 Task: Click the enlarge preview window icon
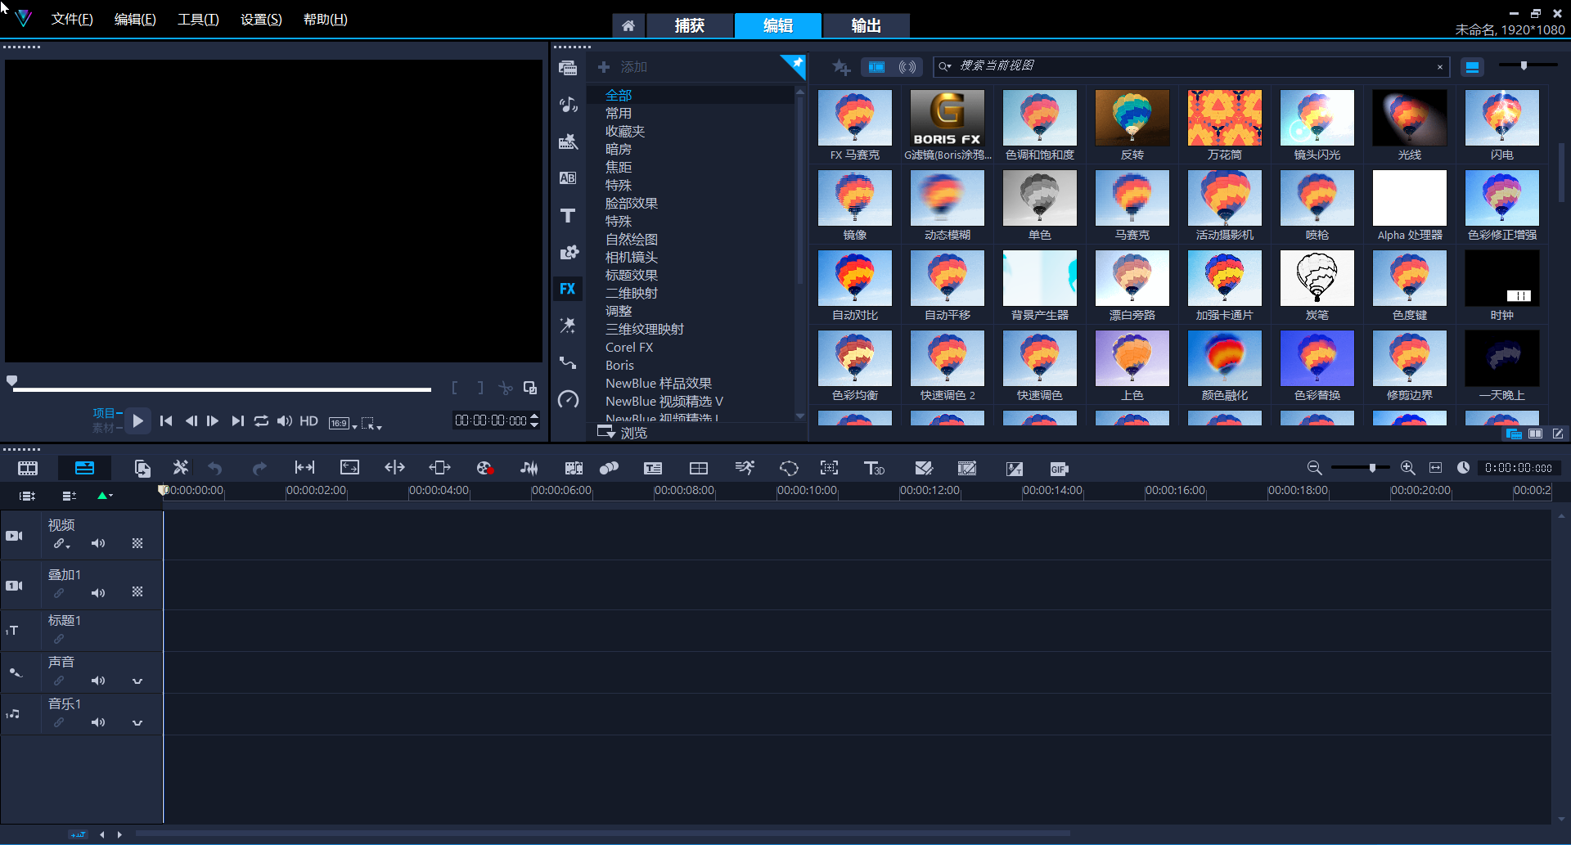point(530,388)
